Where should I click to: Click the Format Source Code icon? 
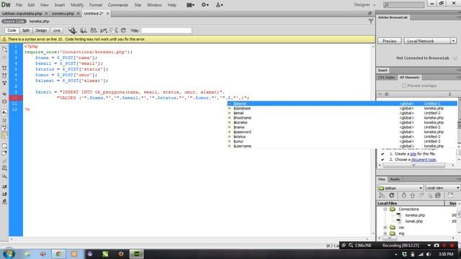tap(4, 201)
